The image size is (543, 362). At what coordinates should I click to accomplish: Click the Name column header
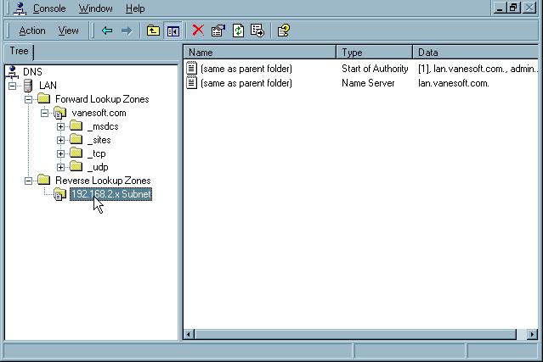coord(259,53)
